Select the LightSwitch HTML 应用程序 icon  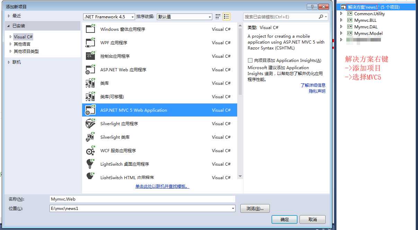(x=90, y=176)
